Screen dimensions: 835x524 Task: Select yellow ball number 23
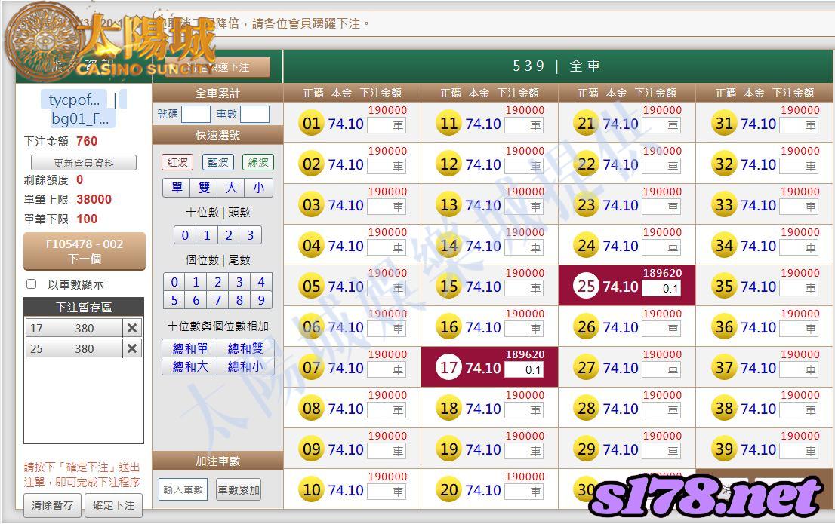tap(587, 205)
